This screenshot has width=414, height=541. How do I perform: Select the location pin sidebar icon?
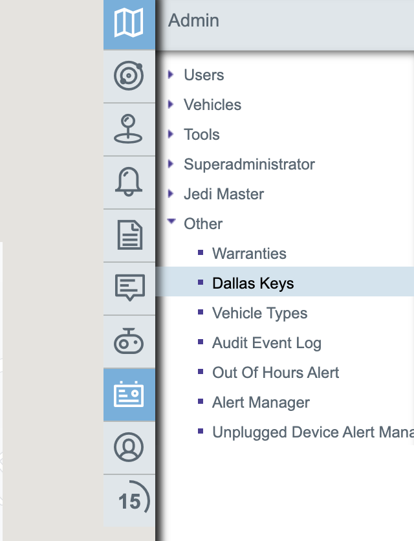129,129
